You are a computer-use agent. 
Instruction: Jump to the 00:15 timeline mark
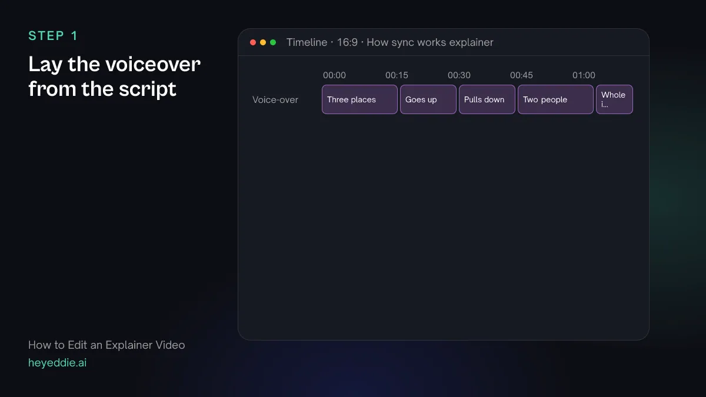tap(397, 75)
